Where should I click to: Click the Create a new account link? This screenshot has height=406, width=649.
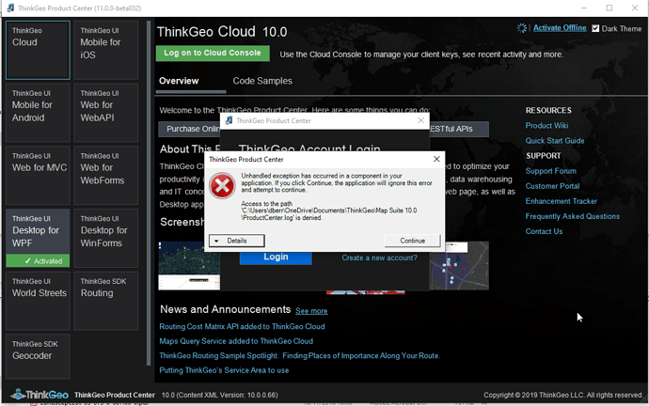coord(380,258)
